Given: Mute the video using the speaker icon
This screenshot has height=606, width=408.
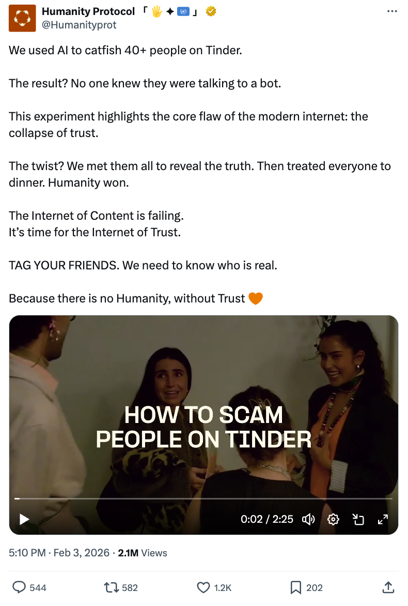Looking at the screenshot, I should coord(308,519).
